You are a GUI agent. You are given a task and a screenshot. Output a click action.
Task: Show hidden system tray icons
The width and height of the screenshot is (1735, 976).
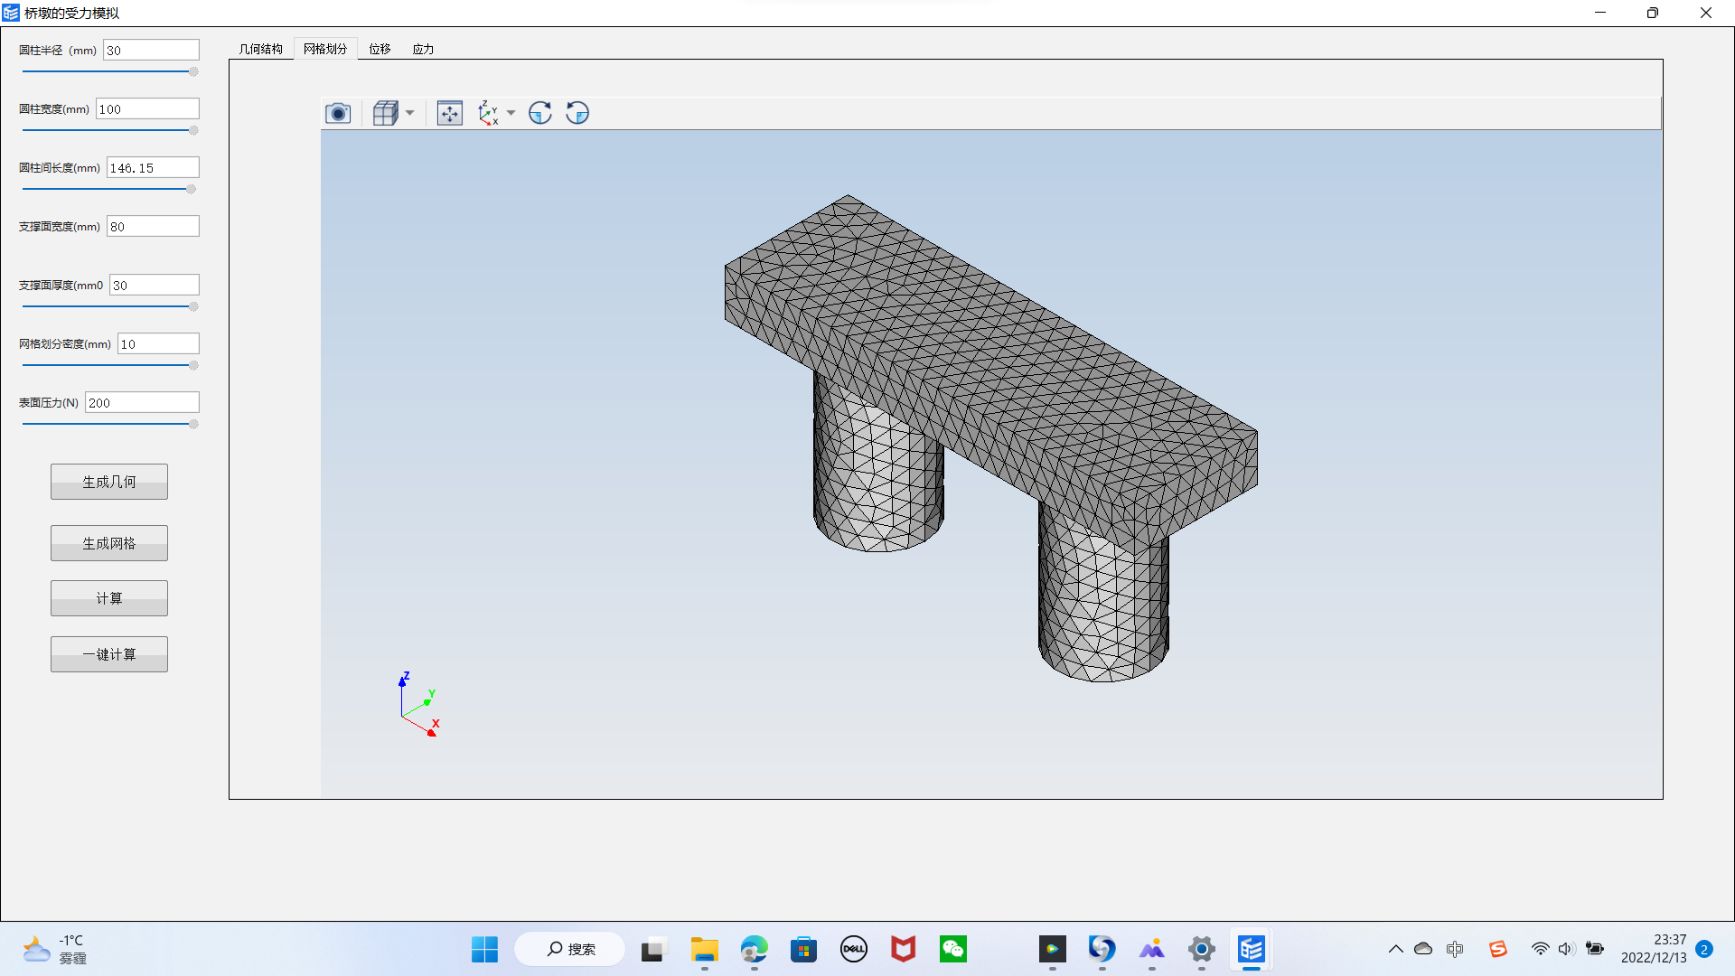[1396, 949]
